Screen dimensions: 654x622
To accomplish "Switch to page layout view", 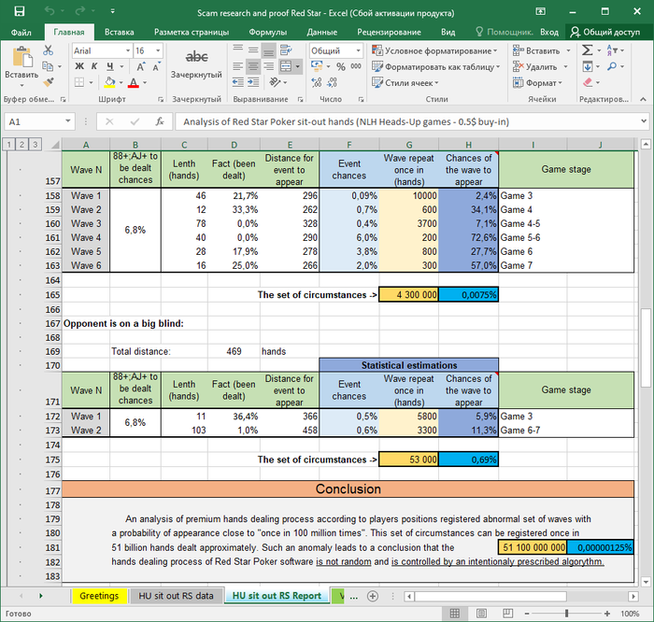I will pyautogui.click(x=481, y=614).
